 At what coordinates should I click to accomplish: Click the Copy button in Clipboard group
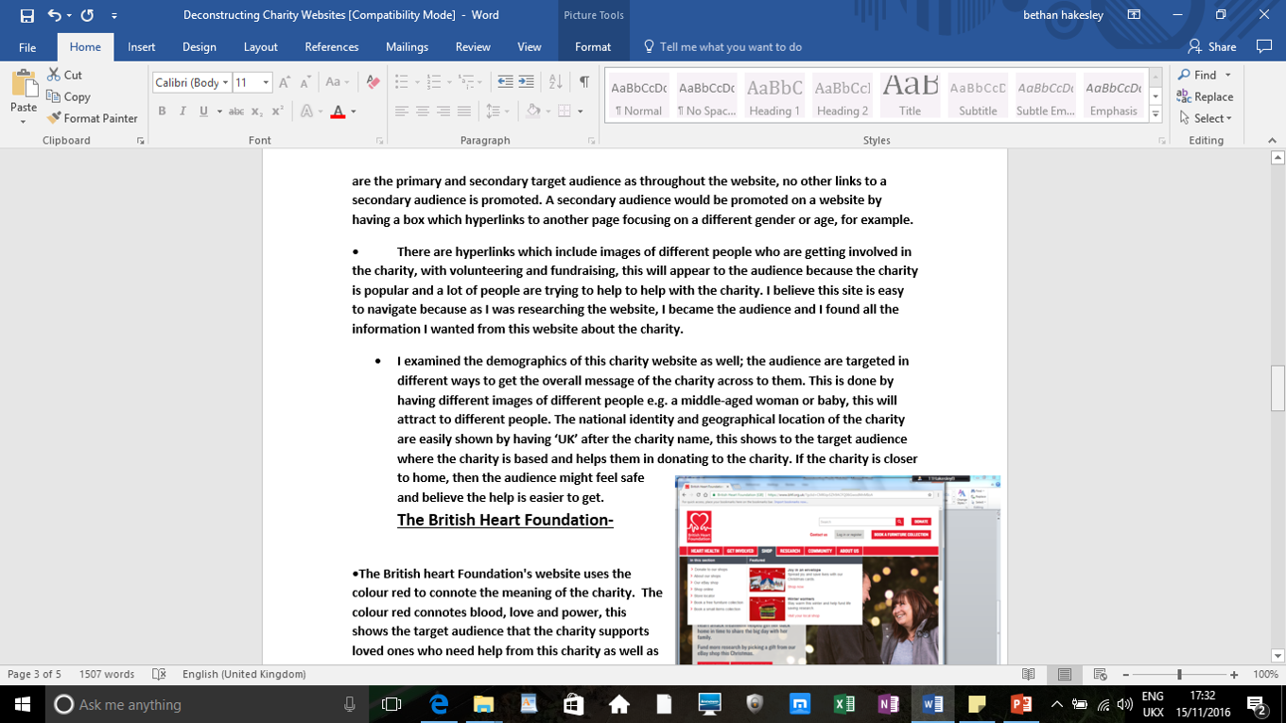68,96
